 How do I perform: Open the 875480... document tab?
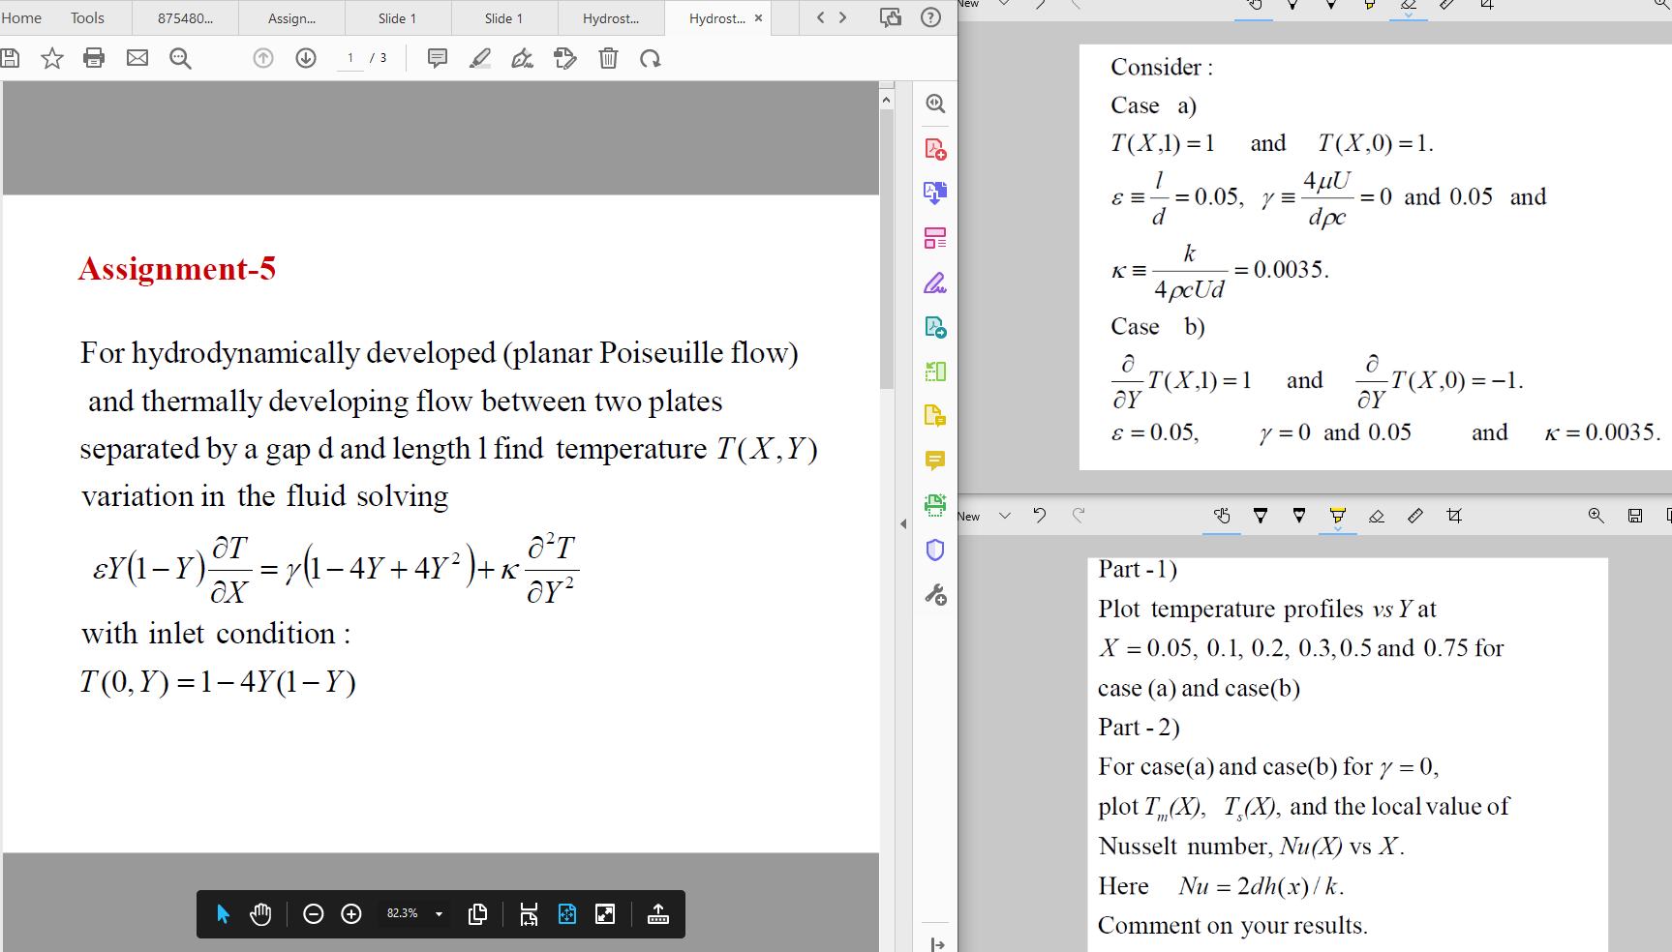186,18
